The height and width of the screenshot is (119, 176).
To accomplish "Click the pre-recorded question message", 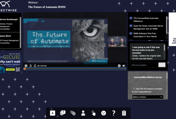I will click(146, 50).
